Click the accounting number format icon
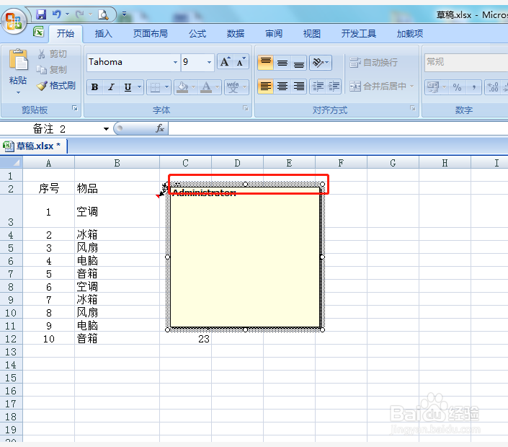Viewport: 508px width, 447px height. 433,87
